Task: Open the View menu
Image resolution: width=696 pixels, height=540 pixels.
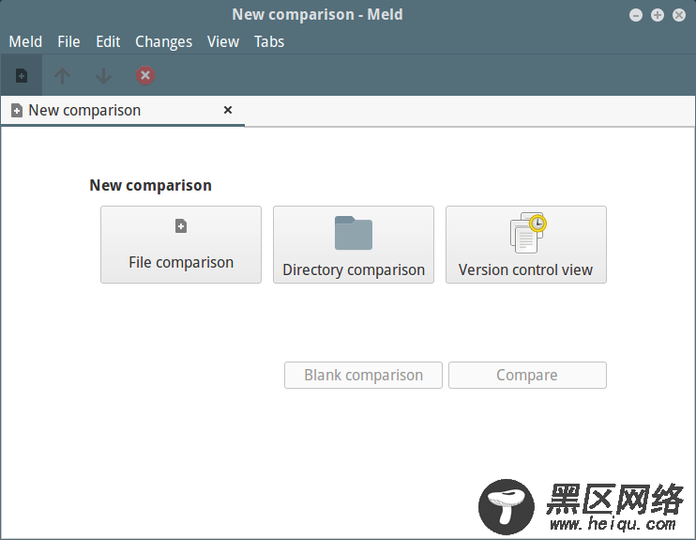Action: (223, 41)
